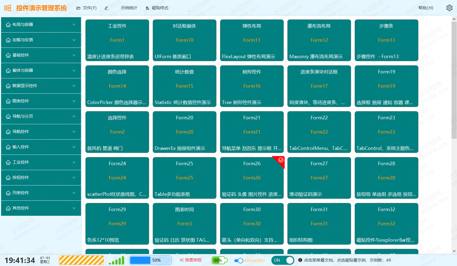Select 列表控件 sidebar menu item

click(x=41, y=193)
